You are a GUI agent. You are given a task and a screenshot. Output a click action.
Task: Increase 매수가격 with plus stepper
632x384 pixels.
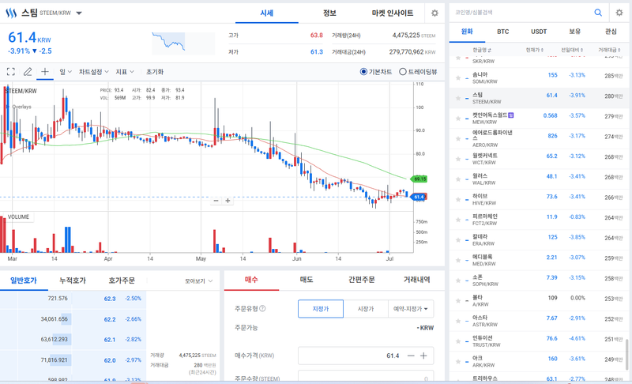click(423, 356)
